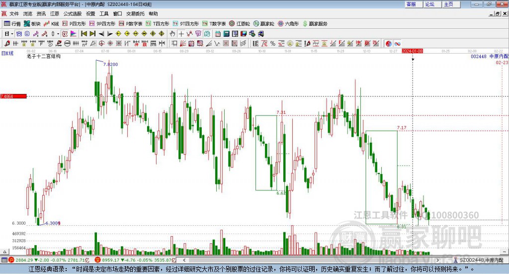Image resolution: width=509 pixels, height=274 pixels.
Task: Collapse the panel with right-side down arrow
Action: click(x=505, y=252)
